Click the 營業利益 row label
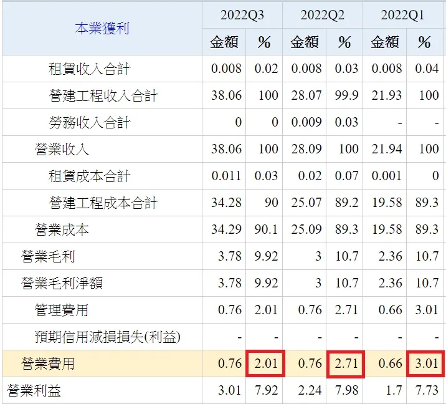Viewport: 446px width, 404px height. pos(34,391)
